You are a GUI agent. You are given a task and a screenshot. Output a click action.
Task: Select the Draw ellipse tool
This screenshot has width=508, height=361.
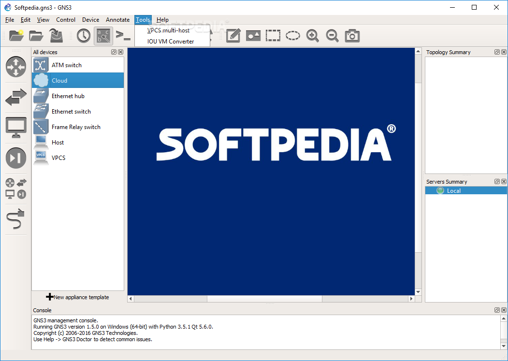click(x=293, y=35)
